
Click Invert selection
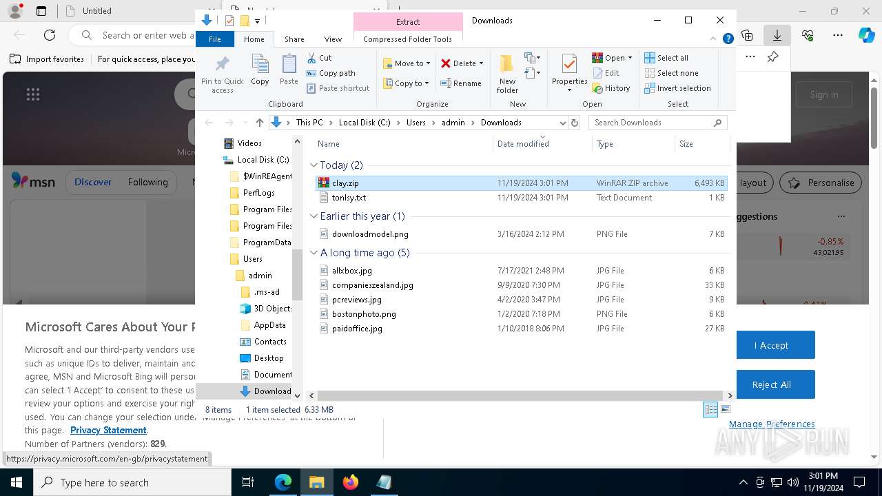point(677,88)
